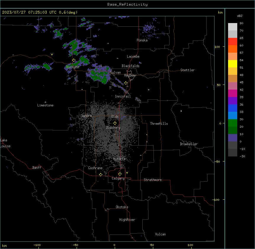Click the Olds label

click(x=115, y=117)
